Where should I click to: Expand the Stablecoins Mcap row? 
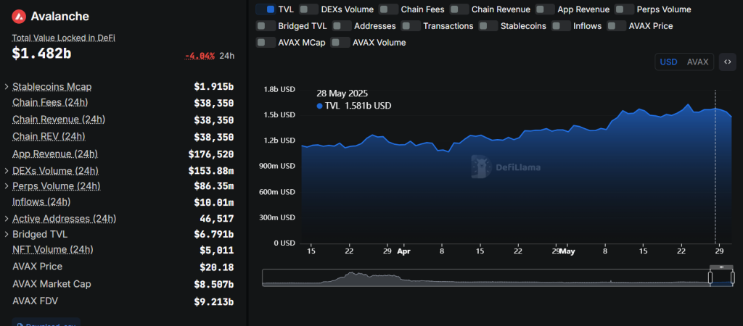coord(7,87)
